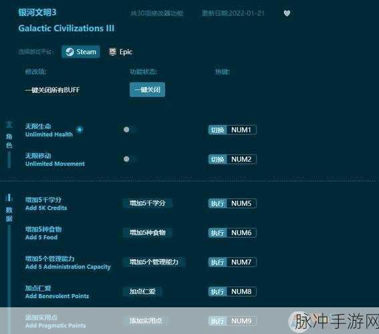This screenshot has width=379, height=334.
Task: Click 执行 button for NUM5 hotkey
Action: [217, 203]
